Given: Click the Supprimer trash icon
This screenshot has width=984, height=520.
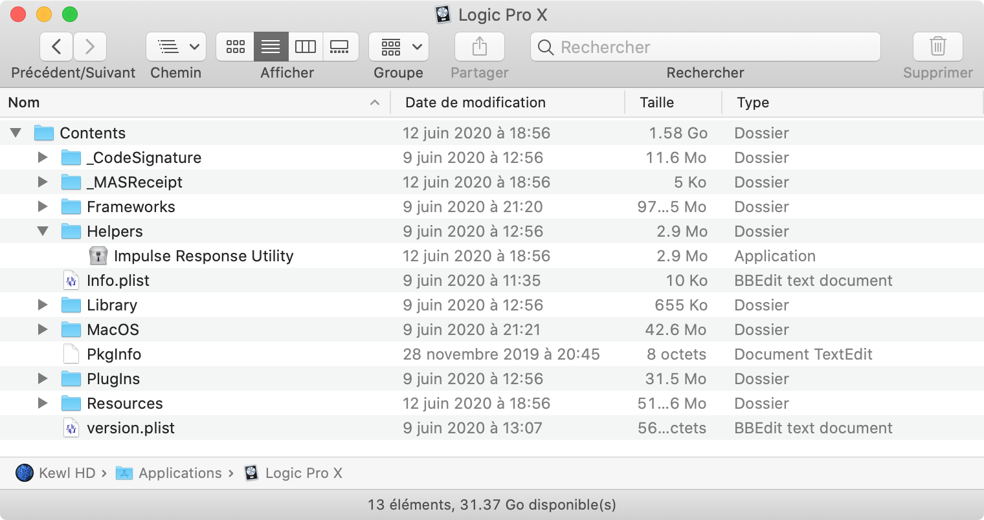Looking at the screenshot, I should [x=937, y=47].
